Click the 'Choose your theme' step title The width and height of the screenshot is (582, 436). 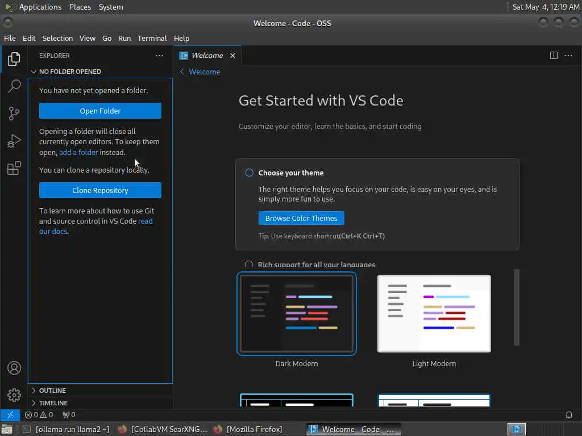point(290,173)
